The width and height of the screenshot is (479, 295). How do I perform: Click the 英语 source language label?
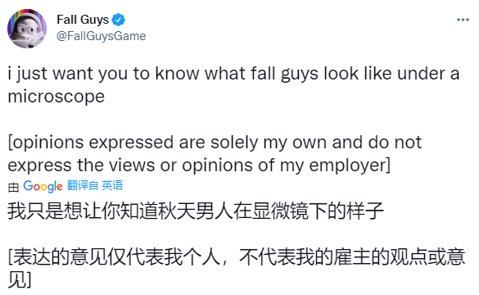112,185
